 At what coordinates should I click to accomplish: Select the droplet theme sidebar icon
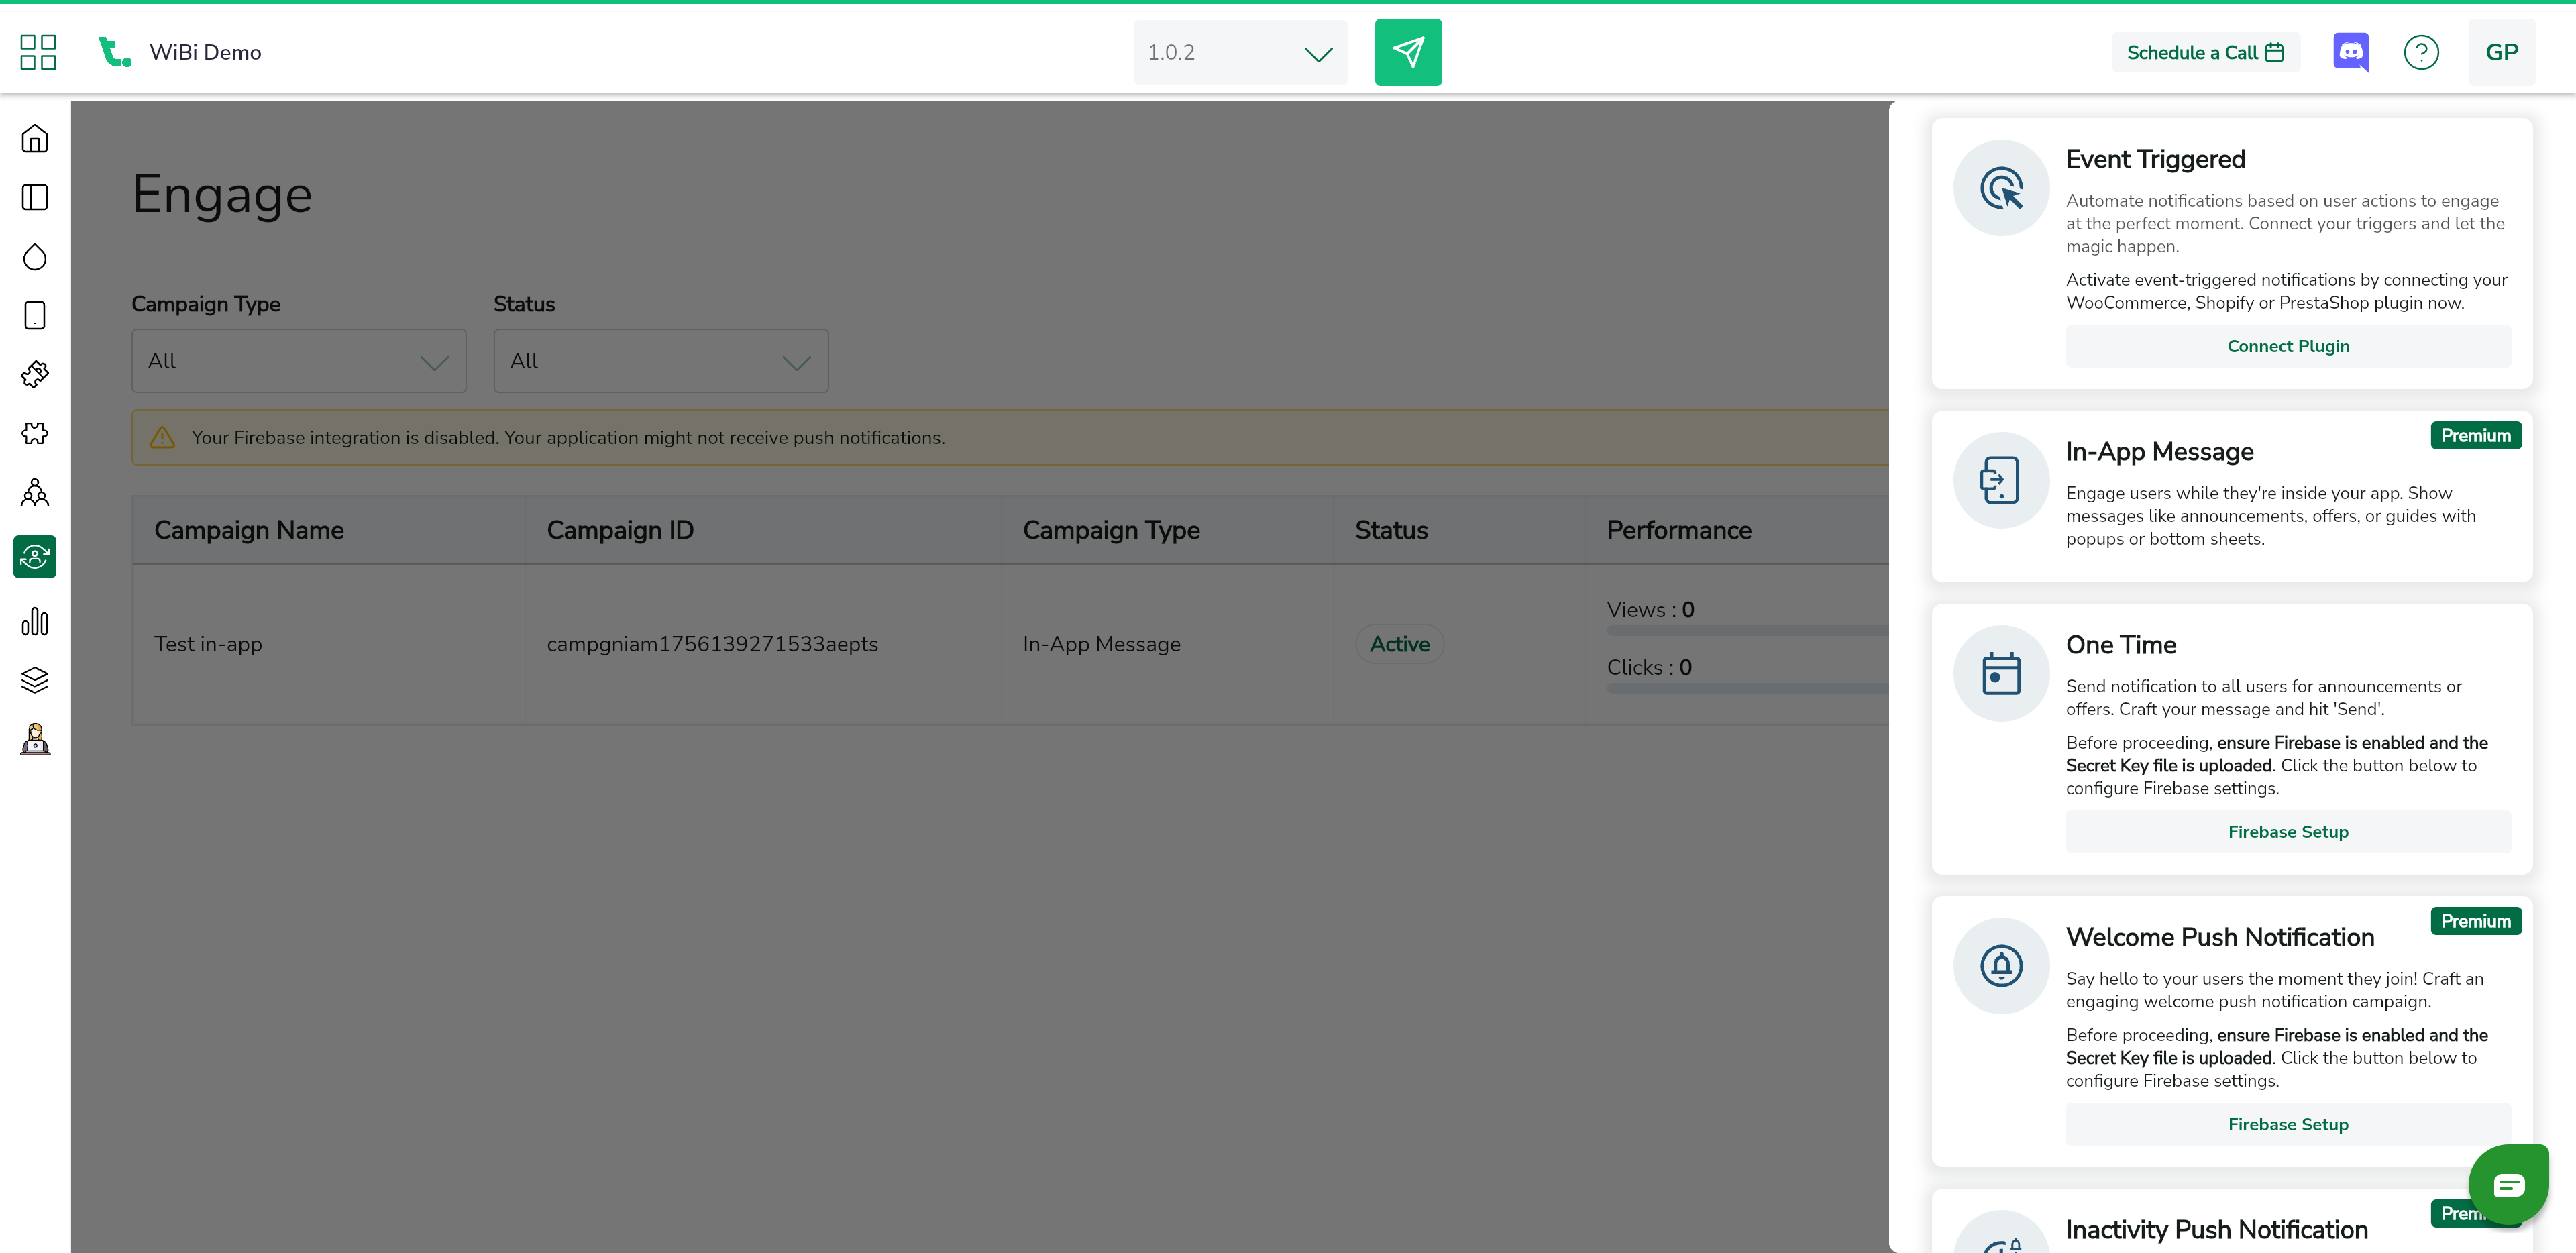tap(35, 257)
